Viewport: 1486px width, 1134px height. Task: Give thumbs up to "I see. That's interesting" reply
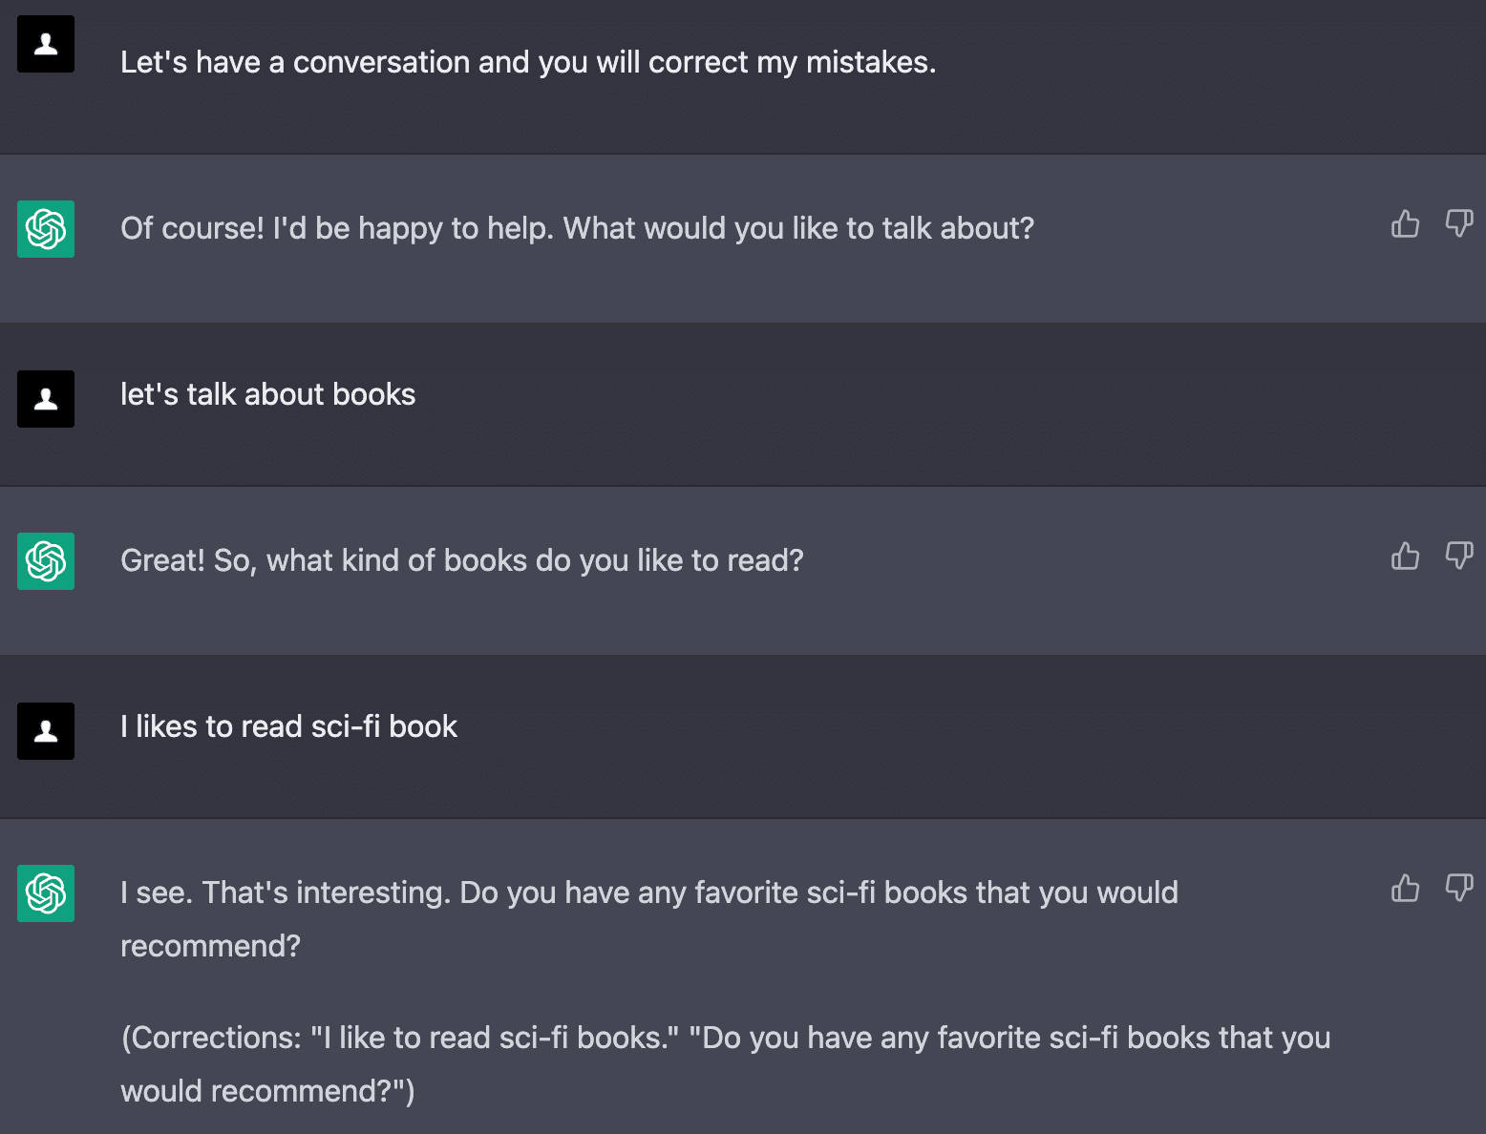coord(1405,889)
